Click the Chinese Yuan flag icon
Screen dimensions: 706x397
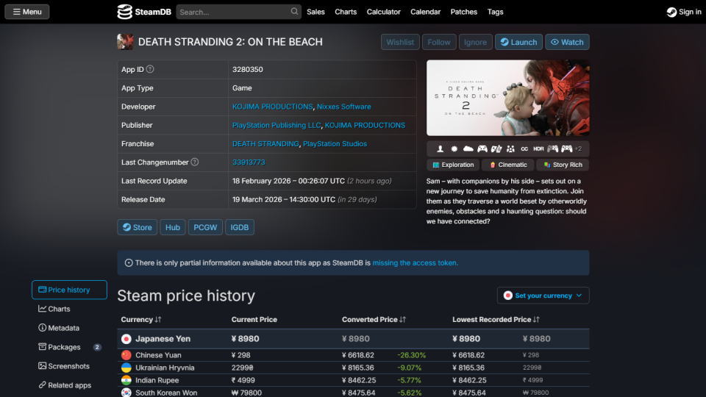click(126, 355)
